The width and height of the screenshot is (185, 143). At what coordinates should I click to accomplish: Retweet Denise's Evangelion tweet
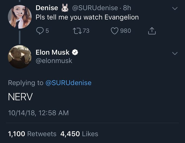tap(77, 31)
